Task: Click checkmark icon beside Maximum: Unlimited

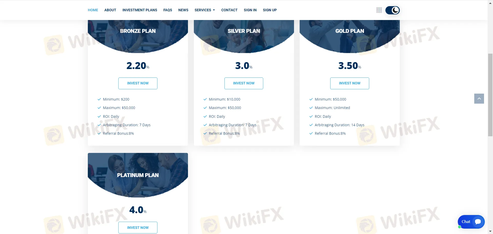Action: pos(311,108)
